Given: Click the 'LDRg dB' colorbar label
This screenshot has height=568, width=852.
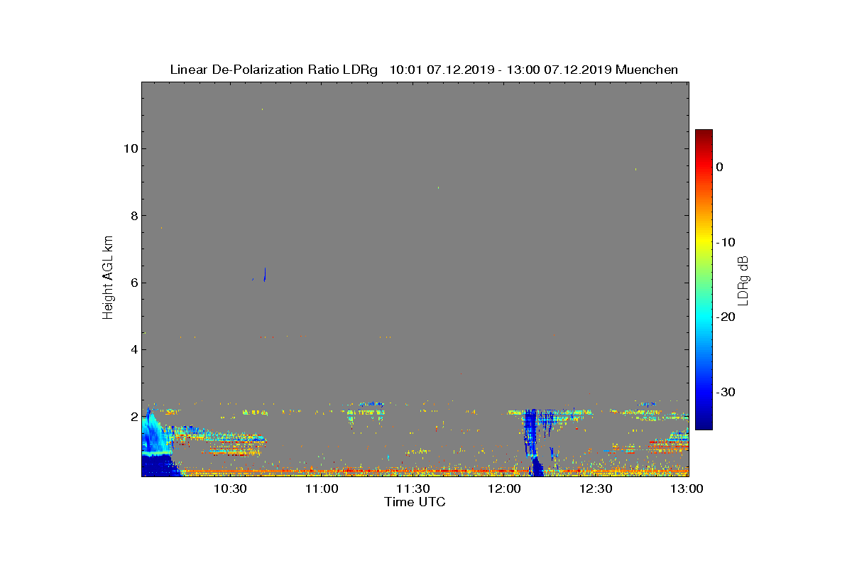Looking at the screenshot, I should click(743, 280).
